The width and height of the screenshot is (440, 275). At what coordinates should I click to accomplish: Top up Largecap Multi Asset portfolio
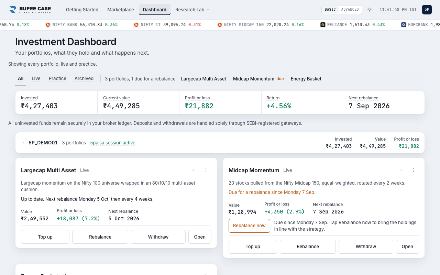pyautogui.click(x=45, y=237)
